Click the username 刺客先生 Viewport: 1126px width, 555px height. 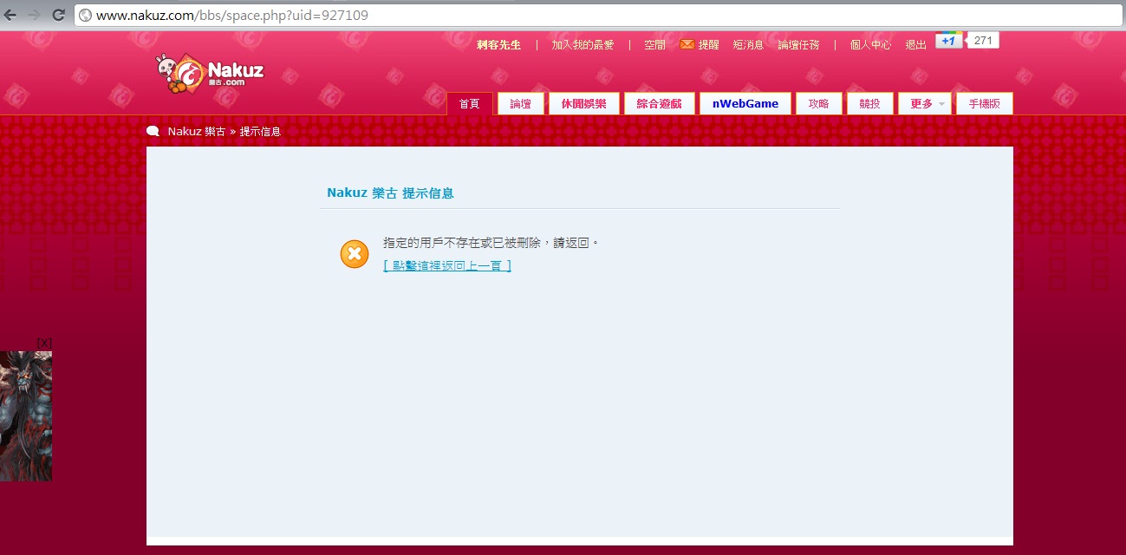(498, 45)
